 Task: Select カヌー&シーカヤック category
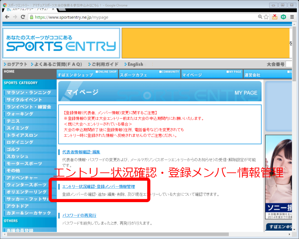30,213
